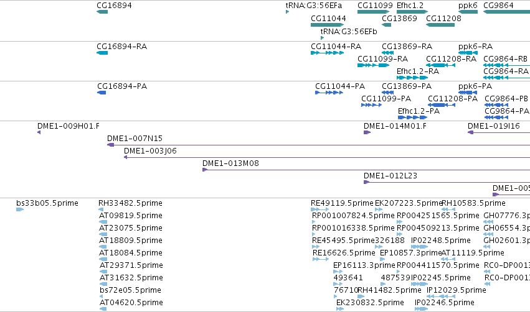This screenshot has height=312, width=530.
Task: Click protein Efhc1.2-PA
Action: [419, 111]
